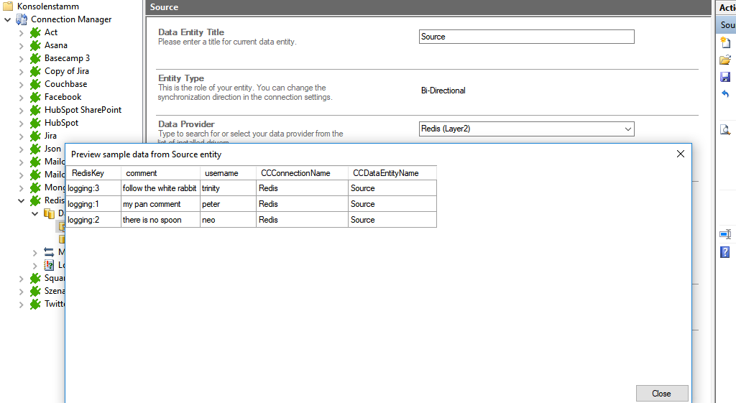Click the Couchbase connection icon
736x403 pixels.
tap(34, 84)
